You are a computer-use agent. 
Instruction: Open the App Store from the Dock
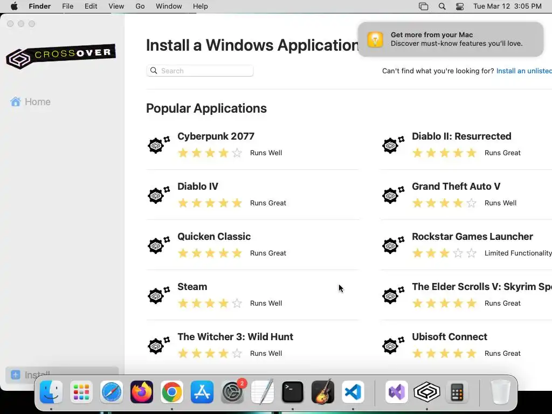(x=202, y=392)
